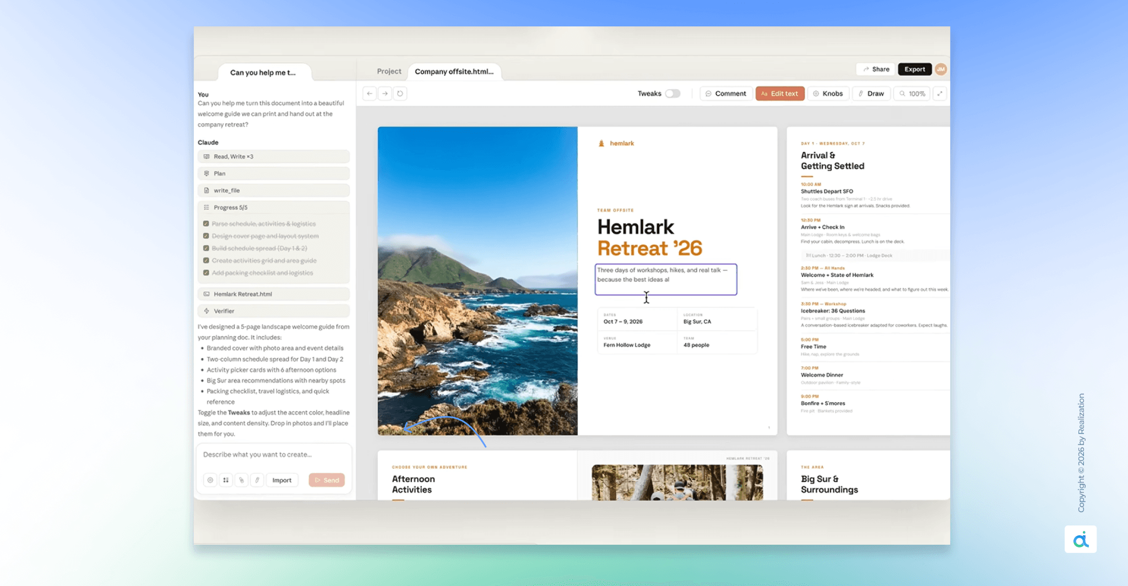Viewport: 1128px width, 586px height.
Task: Click the Realization logo badge bottom-right
Action: pos(1081,539)
